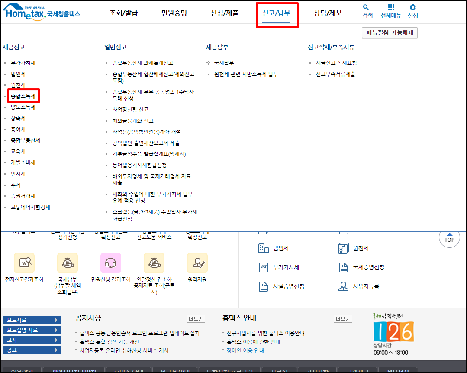Click the 연말정산 간소화 icon
467x373 pixels.
(154, 263)
